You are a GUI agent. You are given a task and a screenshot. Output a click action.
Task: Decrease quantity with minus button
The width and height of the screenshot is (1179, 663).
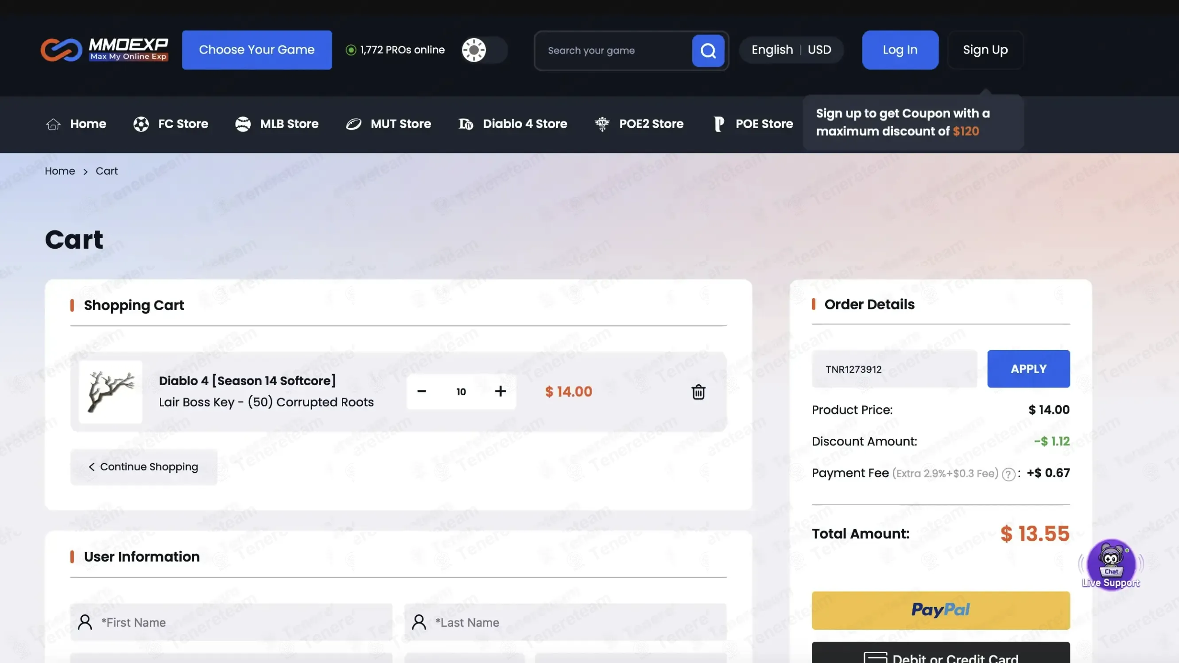click(x=422, y=391)
